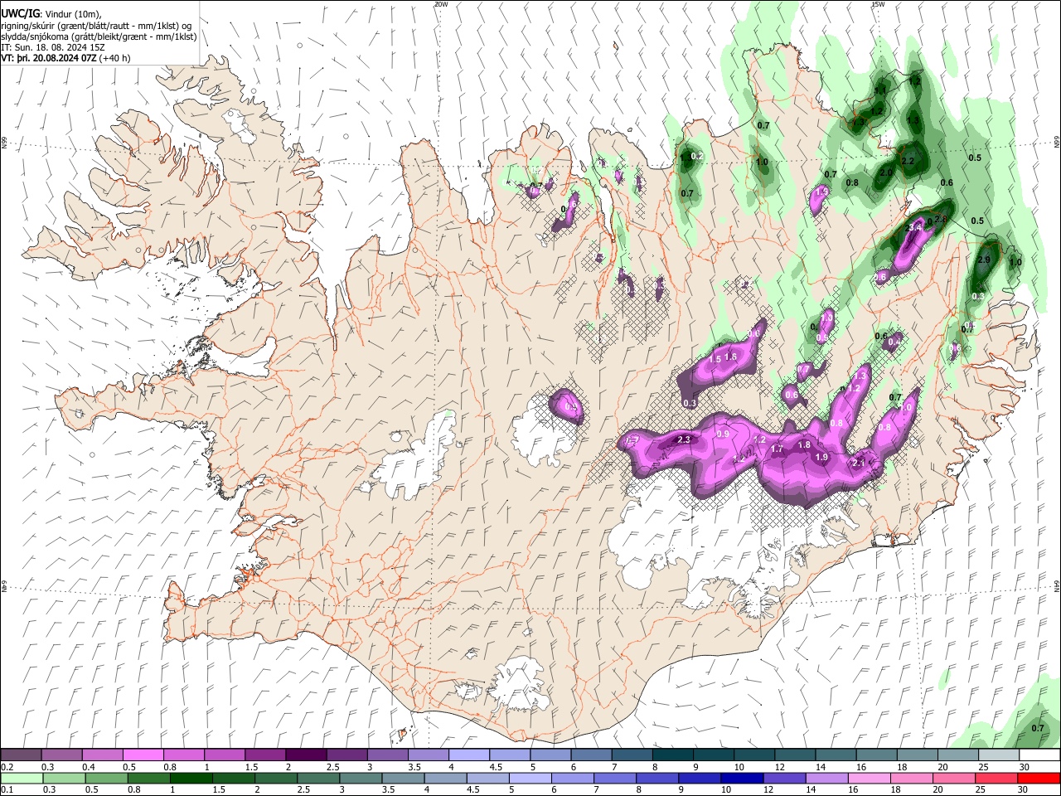The width and height of the screenshot is (1061, 796).
Task: Click the '0.9' snow value in the purple band
Action: point(723,434)
